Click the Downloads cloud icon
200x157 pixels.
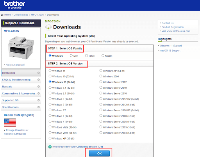pos(48,27)
